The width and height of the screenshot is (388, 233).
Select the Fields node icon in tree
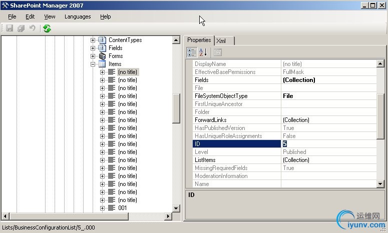tap(102, 48)
